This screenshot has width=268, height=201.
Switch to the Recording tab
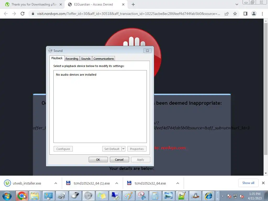click(x=72, y=59)
